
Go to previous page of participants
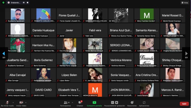click(x=4, y=53)
